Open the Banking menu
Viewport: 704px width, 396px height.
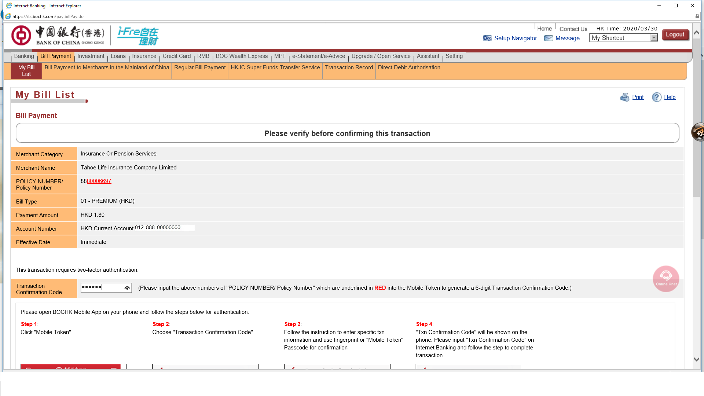click(24, 56)
